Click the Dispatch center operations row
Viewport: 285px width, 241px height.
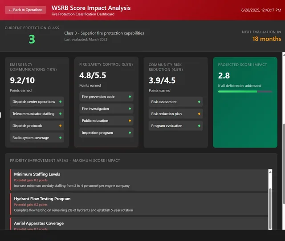37,102
